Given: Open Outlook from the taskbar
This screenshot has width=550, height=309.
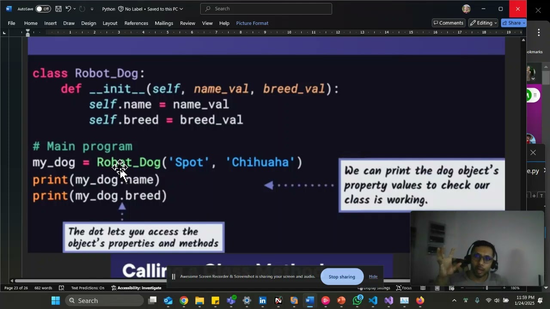Looking at the screenshot, I should coord(168,300).
